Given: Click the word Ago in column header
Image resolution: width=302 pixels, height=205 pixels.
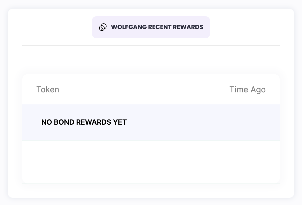Looking at the screenshot, I should [258, 90].
